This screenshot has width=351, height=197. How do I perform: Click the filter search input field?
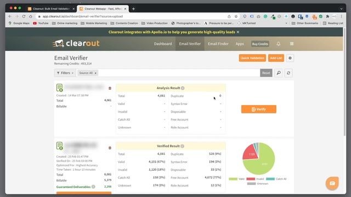pos(179,73)
